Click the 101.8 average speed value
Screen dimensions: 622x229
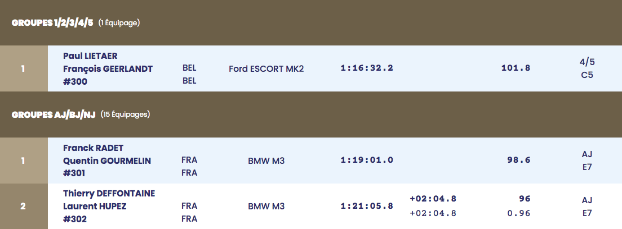(516, 68)
